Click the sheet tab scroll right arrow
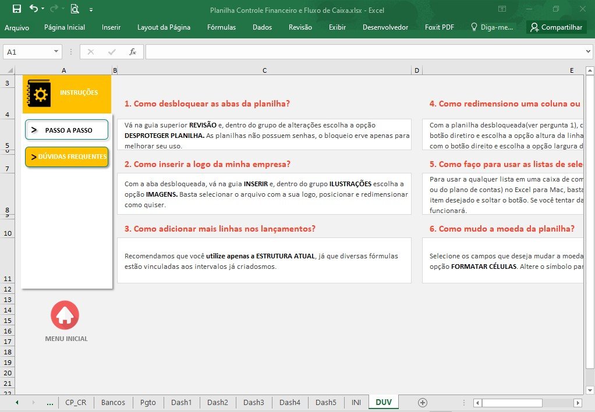595x412 pixels. 33,403
